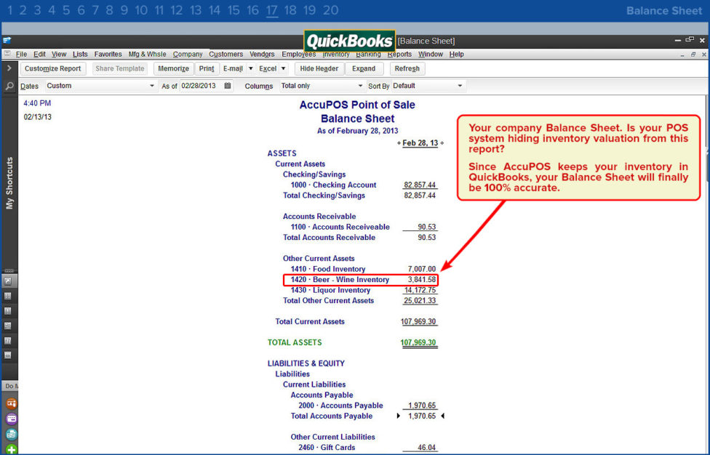Print the Balance Sheet report

coord(207,68)
